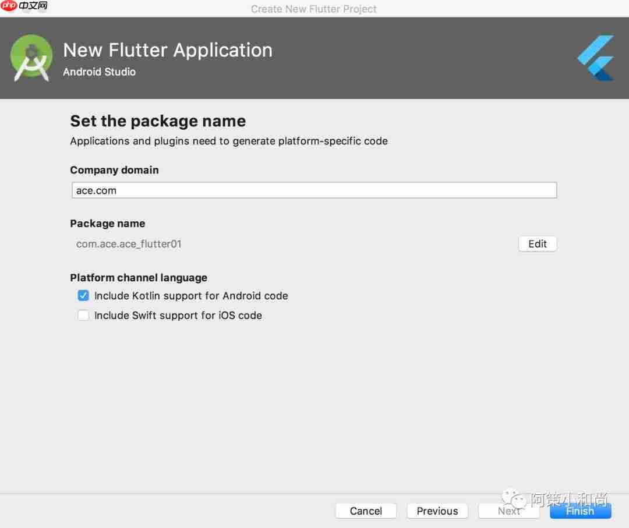Image resolution: width=629 pixels, height=528 pixels.
Task: Click the Edit button beside the package name
Action: click(x=537, y=243)
